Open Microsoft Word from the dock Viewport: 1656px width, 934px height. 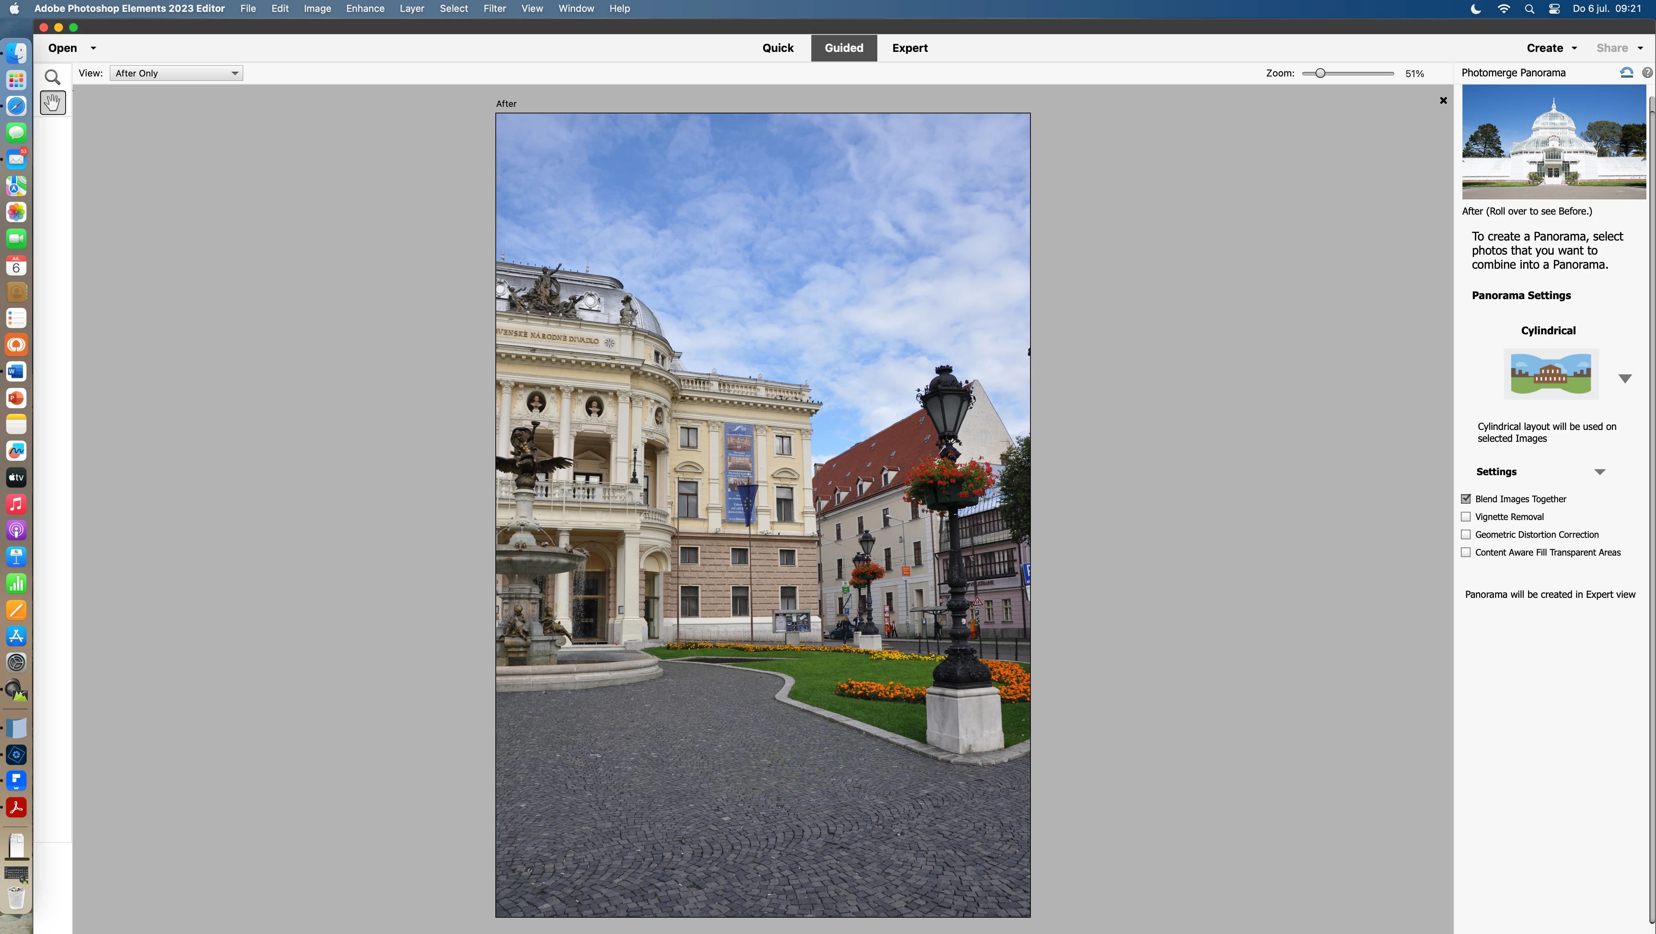tap(16, 371)
